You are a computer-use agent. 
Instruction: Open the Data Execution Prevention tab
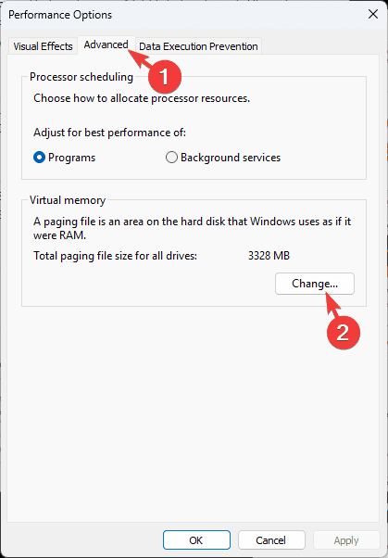point(198,46)
